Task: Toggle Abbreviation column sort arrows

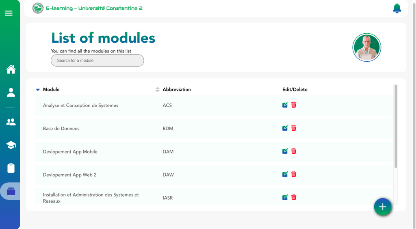Action: click(x=157, y=90)
